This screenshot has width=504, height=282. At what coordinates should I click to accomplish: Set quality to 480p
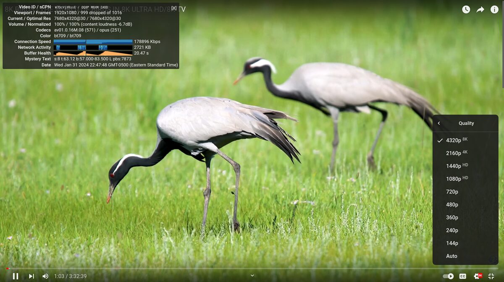coord(465,204)
